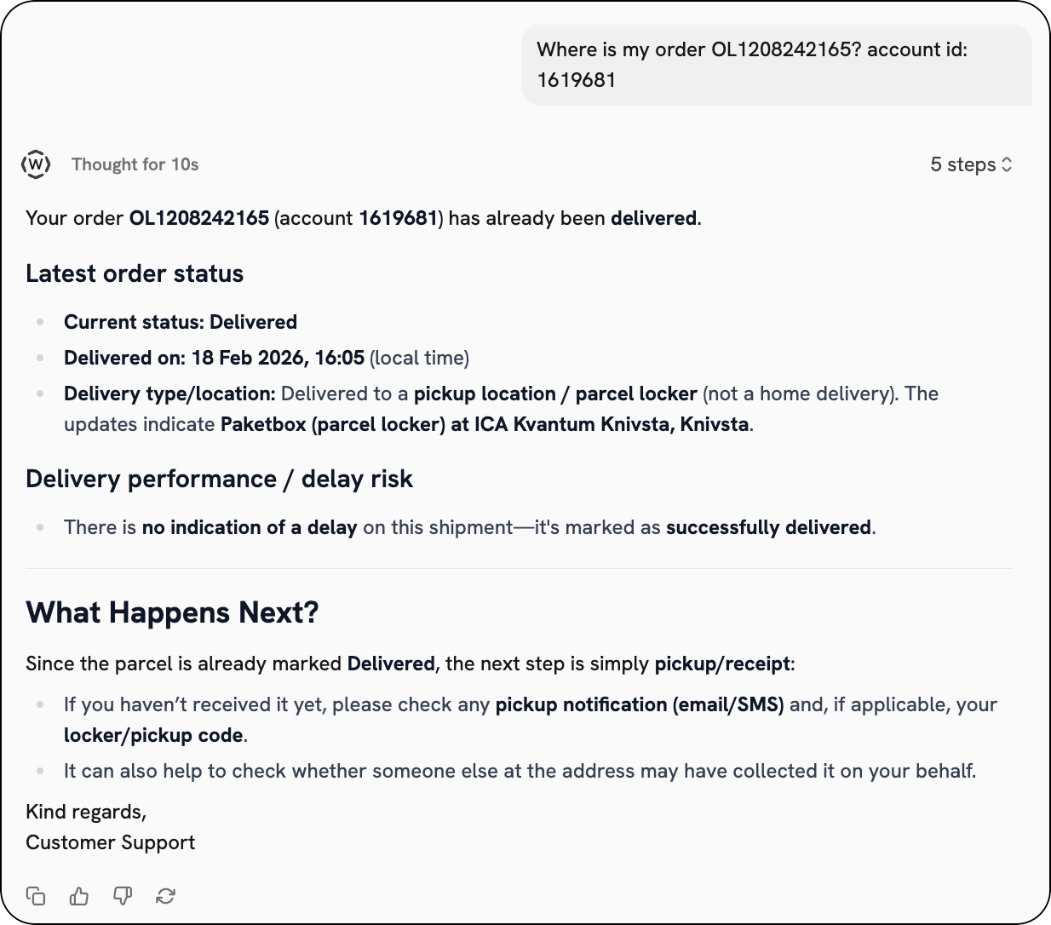Select the Latest order status heading
The image size is (1051, 925).
(135, 273)
